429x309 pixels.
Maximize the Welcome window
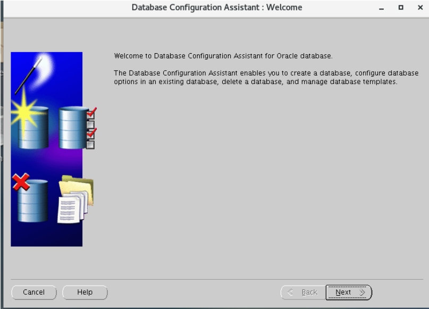click(x=401, y=7)
